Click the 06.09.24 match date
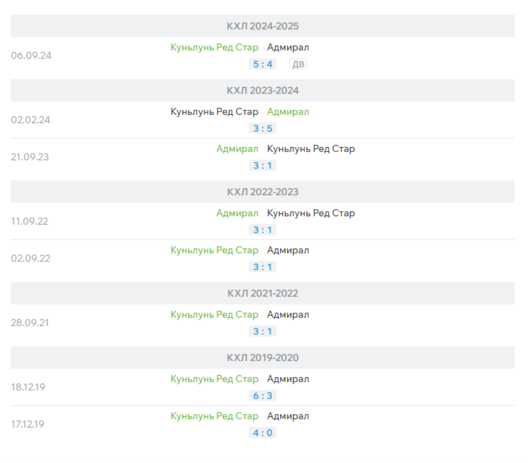Screen dimensions: 528x463 (31, 56)
